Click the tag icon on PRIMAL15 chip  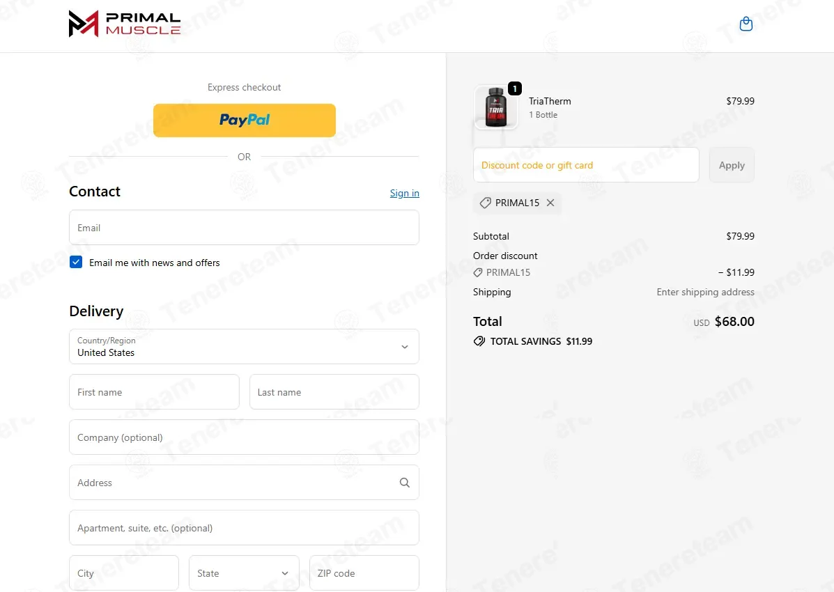(x=485, y=203)
